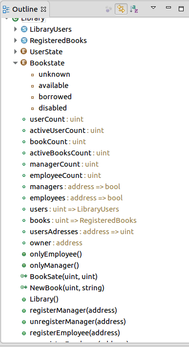Click the RegisteredBooks struct icon

24,40
